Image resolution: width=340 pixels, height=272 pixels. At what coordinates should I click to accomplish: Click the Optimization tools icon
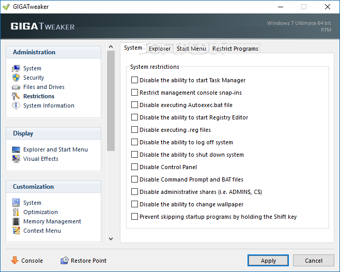point(16,212)
